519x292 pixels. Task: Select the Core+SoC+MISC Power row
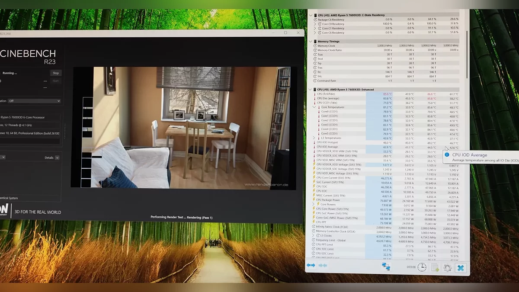click(386, 218)
